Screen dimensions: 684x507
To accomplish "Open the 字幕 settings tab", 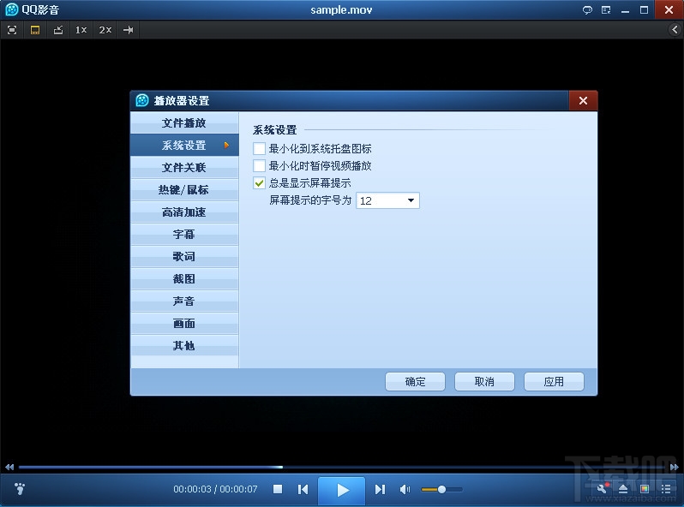I will coord(184,235).
